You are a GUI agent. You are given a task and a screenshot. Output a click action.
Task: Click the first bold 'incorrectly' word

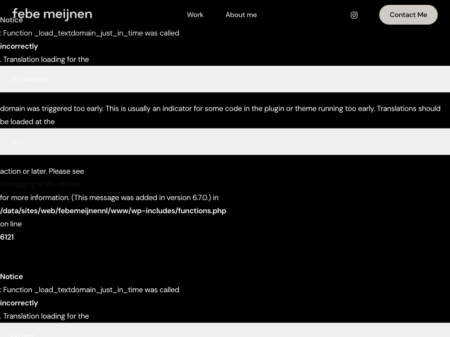click(19, 46)
